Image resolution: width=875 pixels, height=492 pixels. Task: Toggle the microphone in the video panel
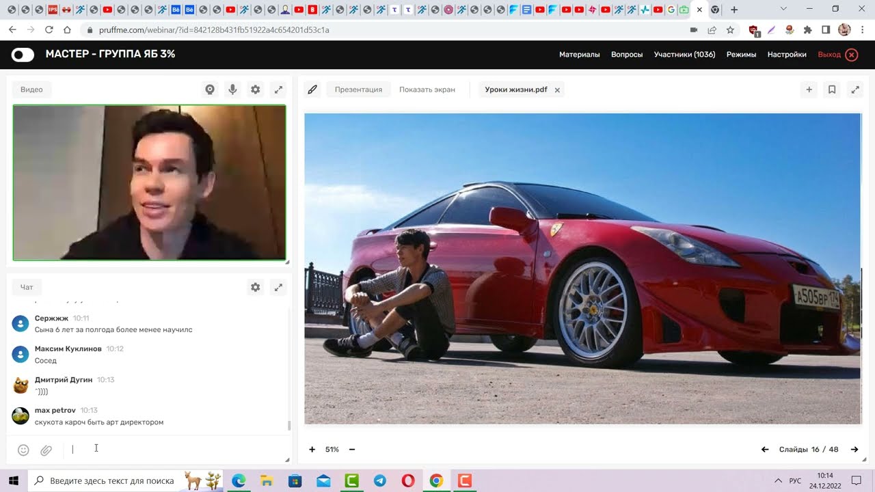tap(232, 90)
